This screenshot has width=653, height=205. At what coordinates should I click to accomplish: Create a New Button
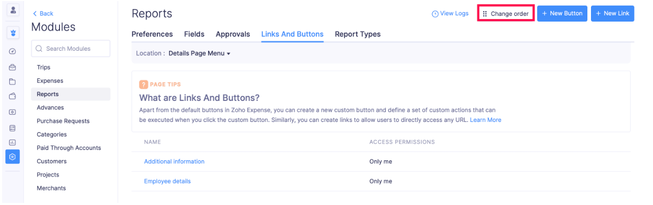(x=562, y=14)
